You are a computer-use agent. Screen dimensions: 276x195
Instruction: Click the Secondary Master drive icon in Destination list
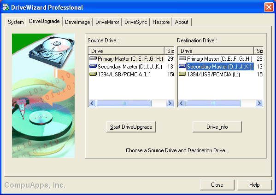[182, 66]
